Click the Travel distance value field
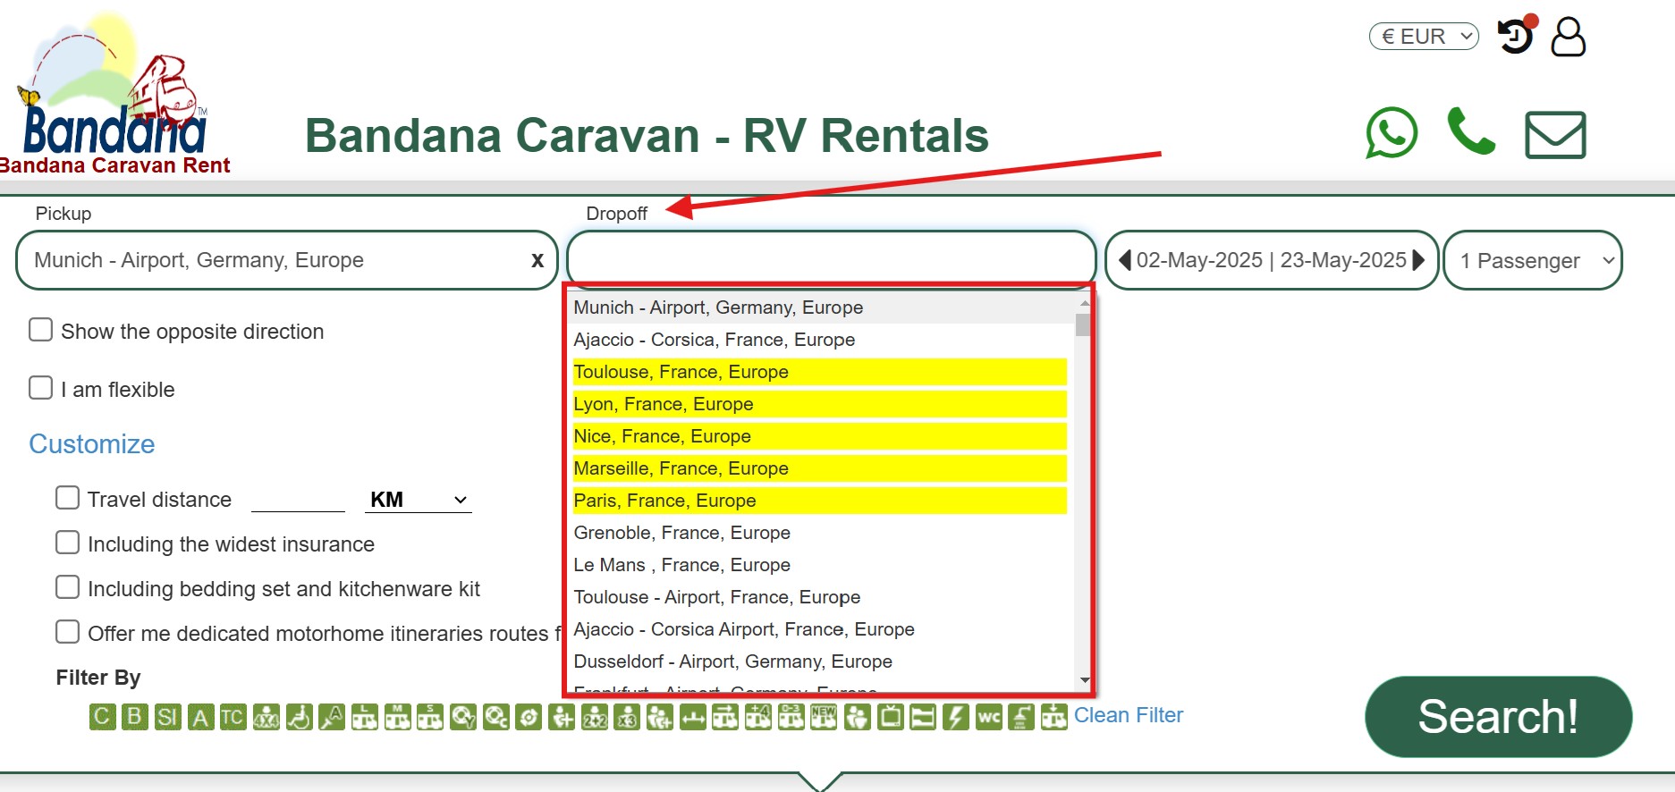Screen dimensions: 1675x792 (x=298, y=500)
